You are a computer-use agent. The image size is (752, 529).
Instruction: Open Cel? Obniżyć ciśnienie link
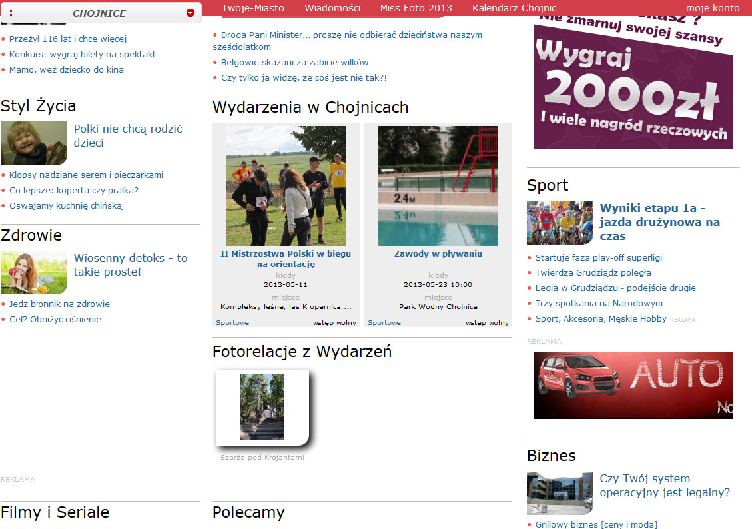(x=55, y=319)
